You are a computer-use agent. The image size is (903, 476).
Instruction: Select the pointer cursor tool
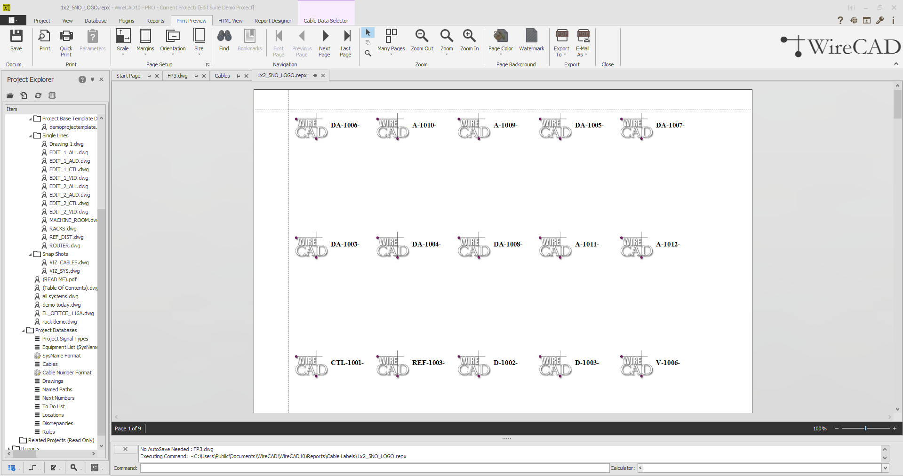(368, 32)
